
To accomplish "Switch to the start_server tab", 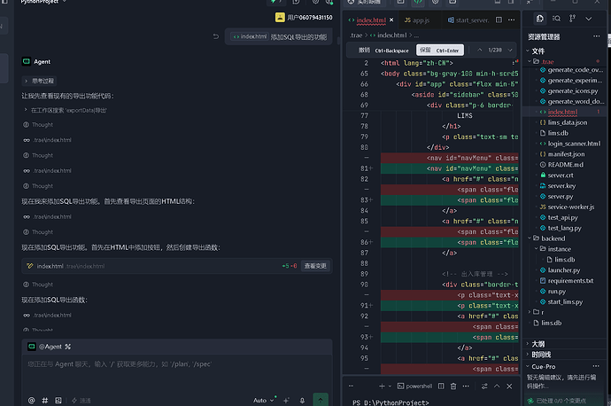I will 468,20.
